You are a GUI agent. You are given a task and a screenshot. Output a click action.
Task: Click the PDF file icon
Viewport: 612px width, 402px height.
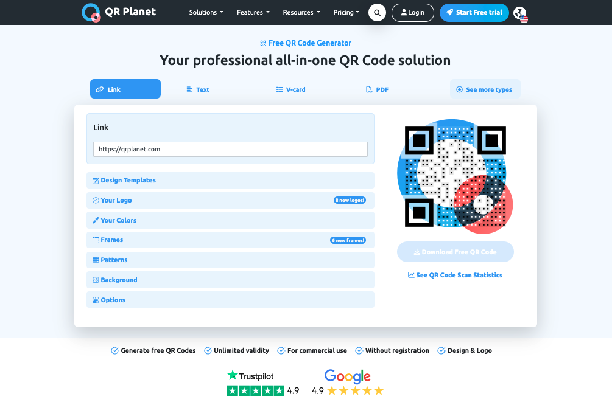[x=369, y=89]
